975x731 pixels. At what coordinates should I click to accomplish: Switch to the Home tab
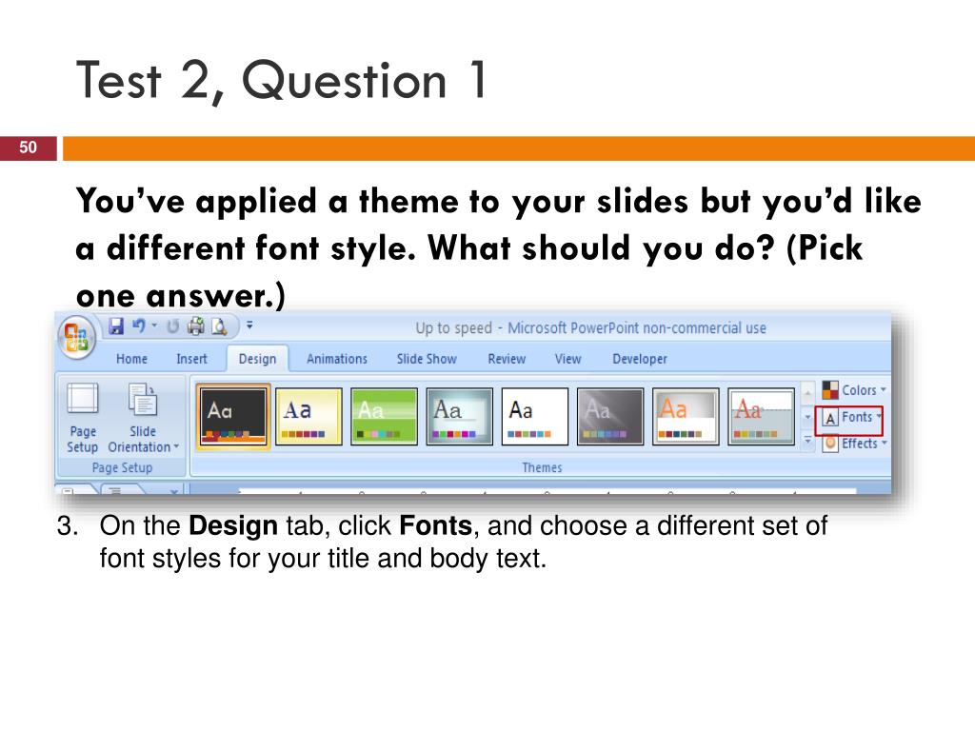[x=131, y=359]
